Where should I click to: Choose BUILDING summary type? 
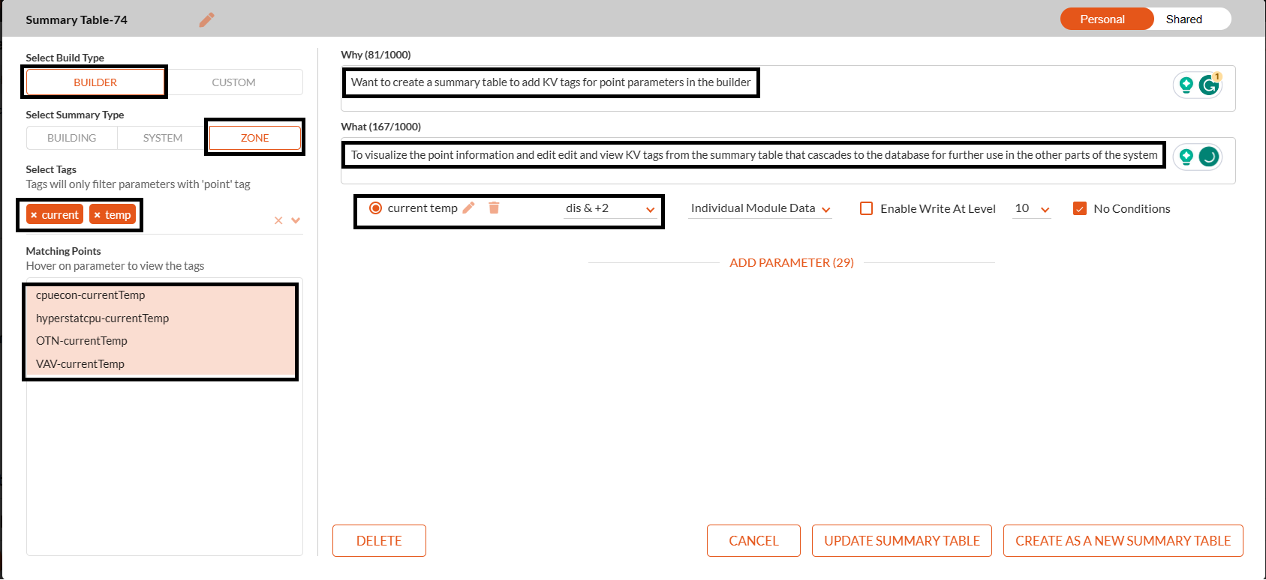(x=72, y=138)
